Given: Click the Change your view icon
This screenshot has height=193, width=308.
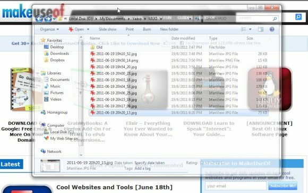Looking at the screenshot, I should tap(244, 29).
